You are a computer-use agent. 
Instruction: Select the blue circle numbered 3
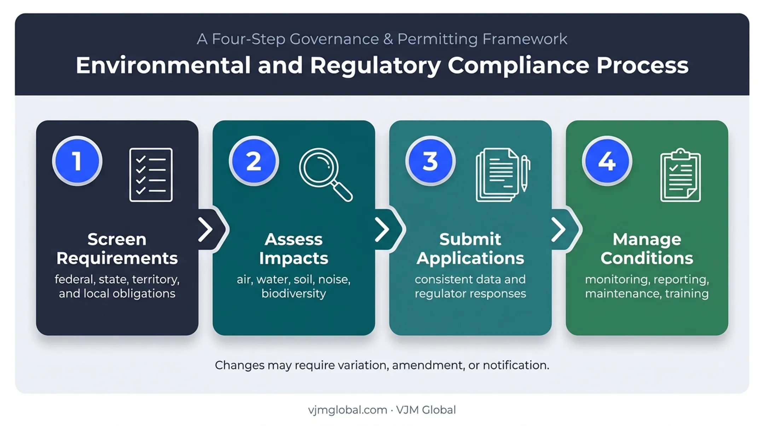point(430,161)
